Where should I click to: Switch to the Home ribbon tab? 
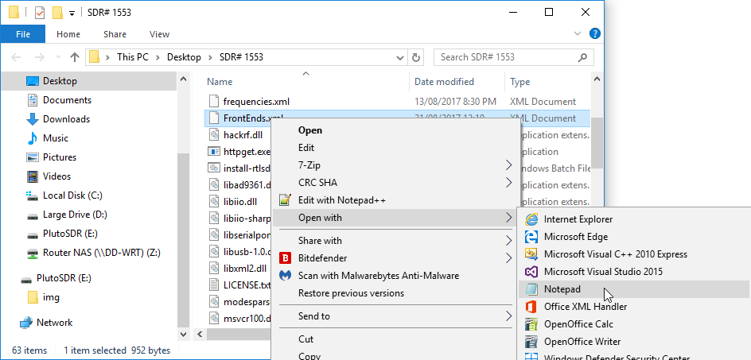click(x=68, y=34)
